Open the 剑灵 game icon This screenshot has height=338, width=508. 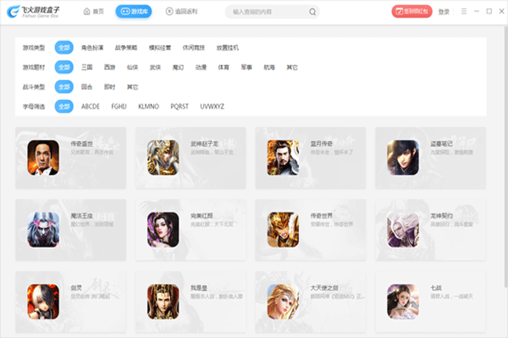43,302
